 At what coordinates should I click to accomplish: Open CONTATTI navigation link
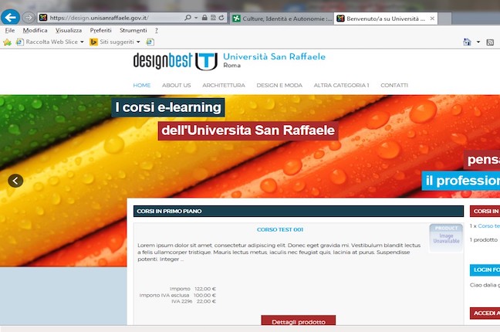[x=394, y=85]
